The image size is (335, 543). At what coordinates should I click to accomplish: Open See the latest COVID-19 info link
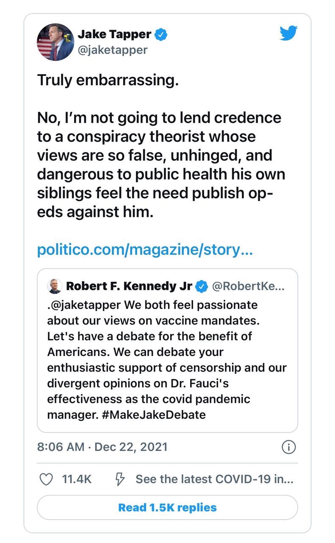(214, 479)
